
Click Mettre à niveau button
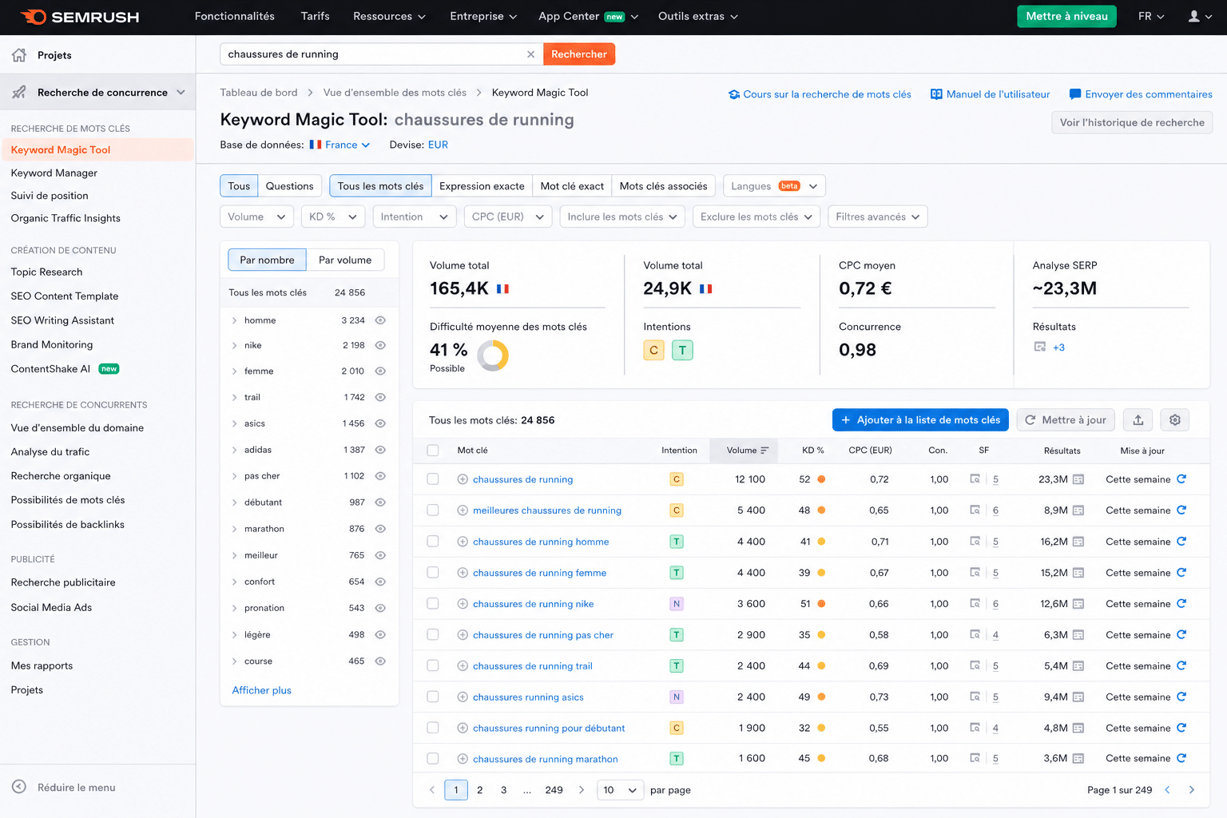[x=1066, y=16]
